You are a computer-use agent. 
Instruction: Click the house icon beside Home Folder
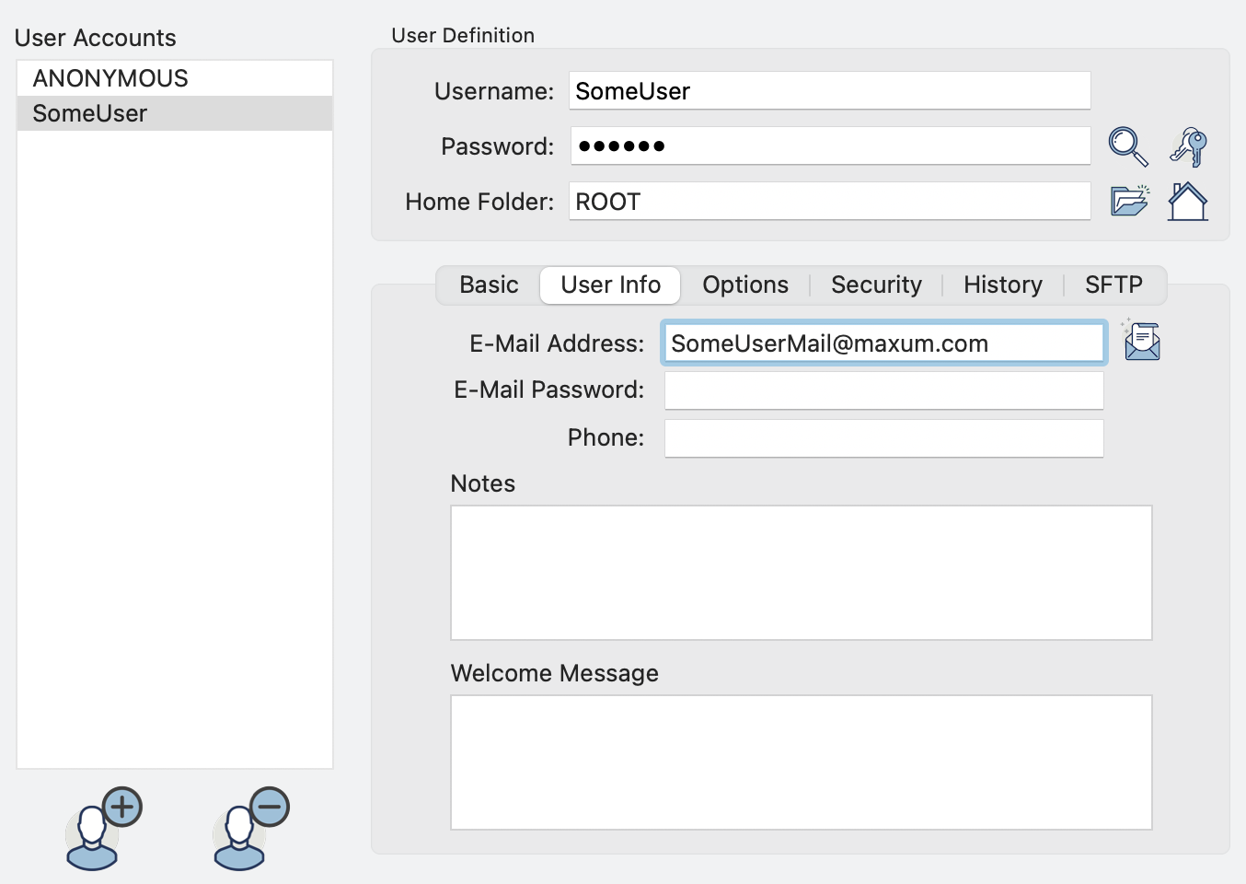point(1187,201)
